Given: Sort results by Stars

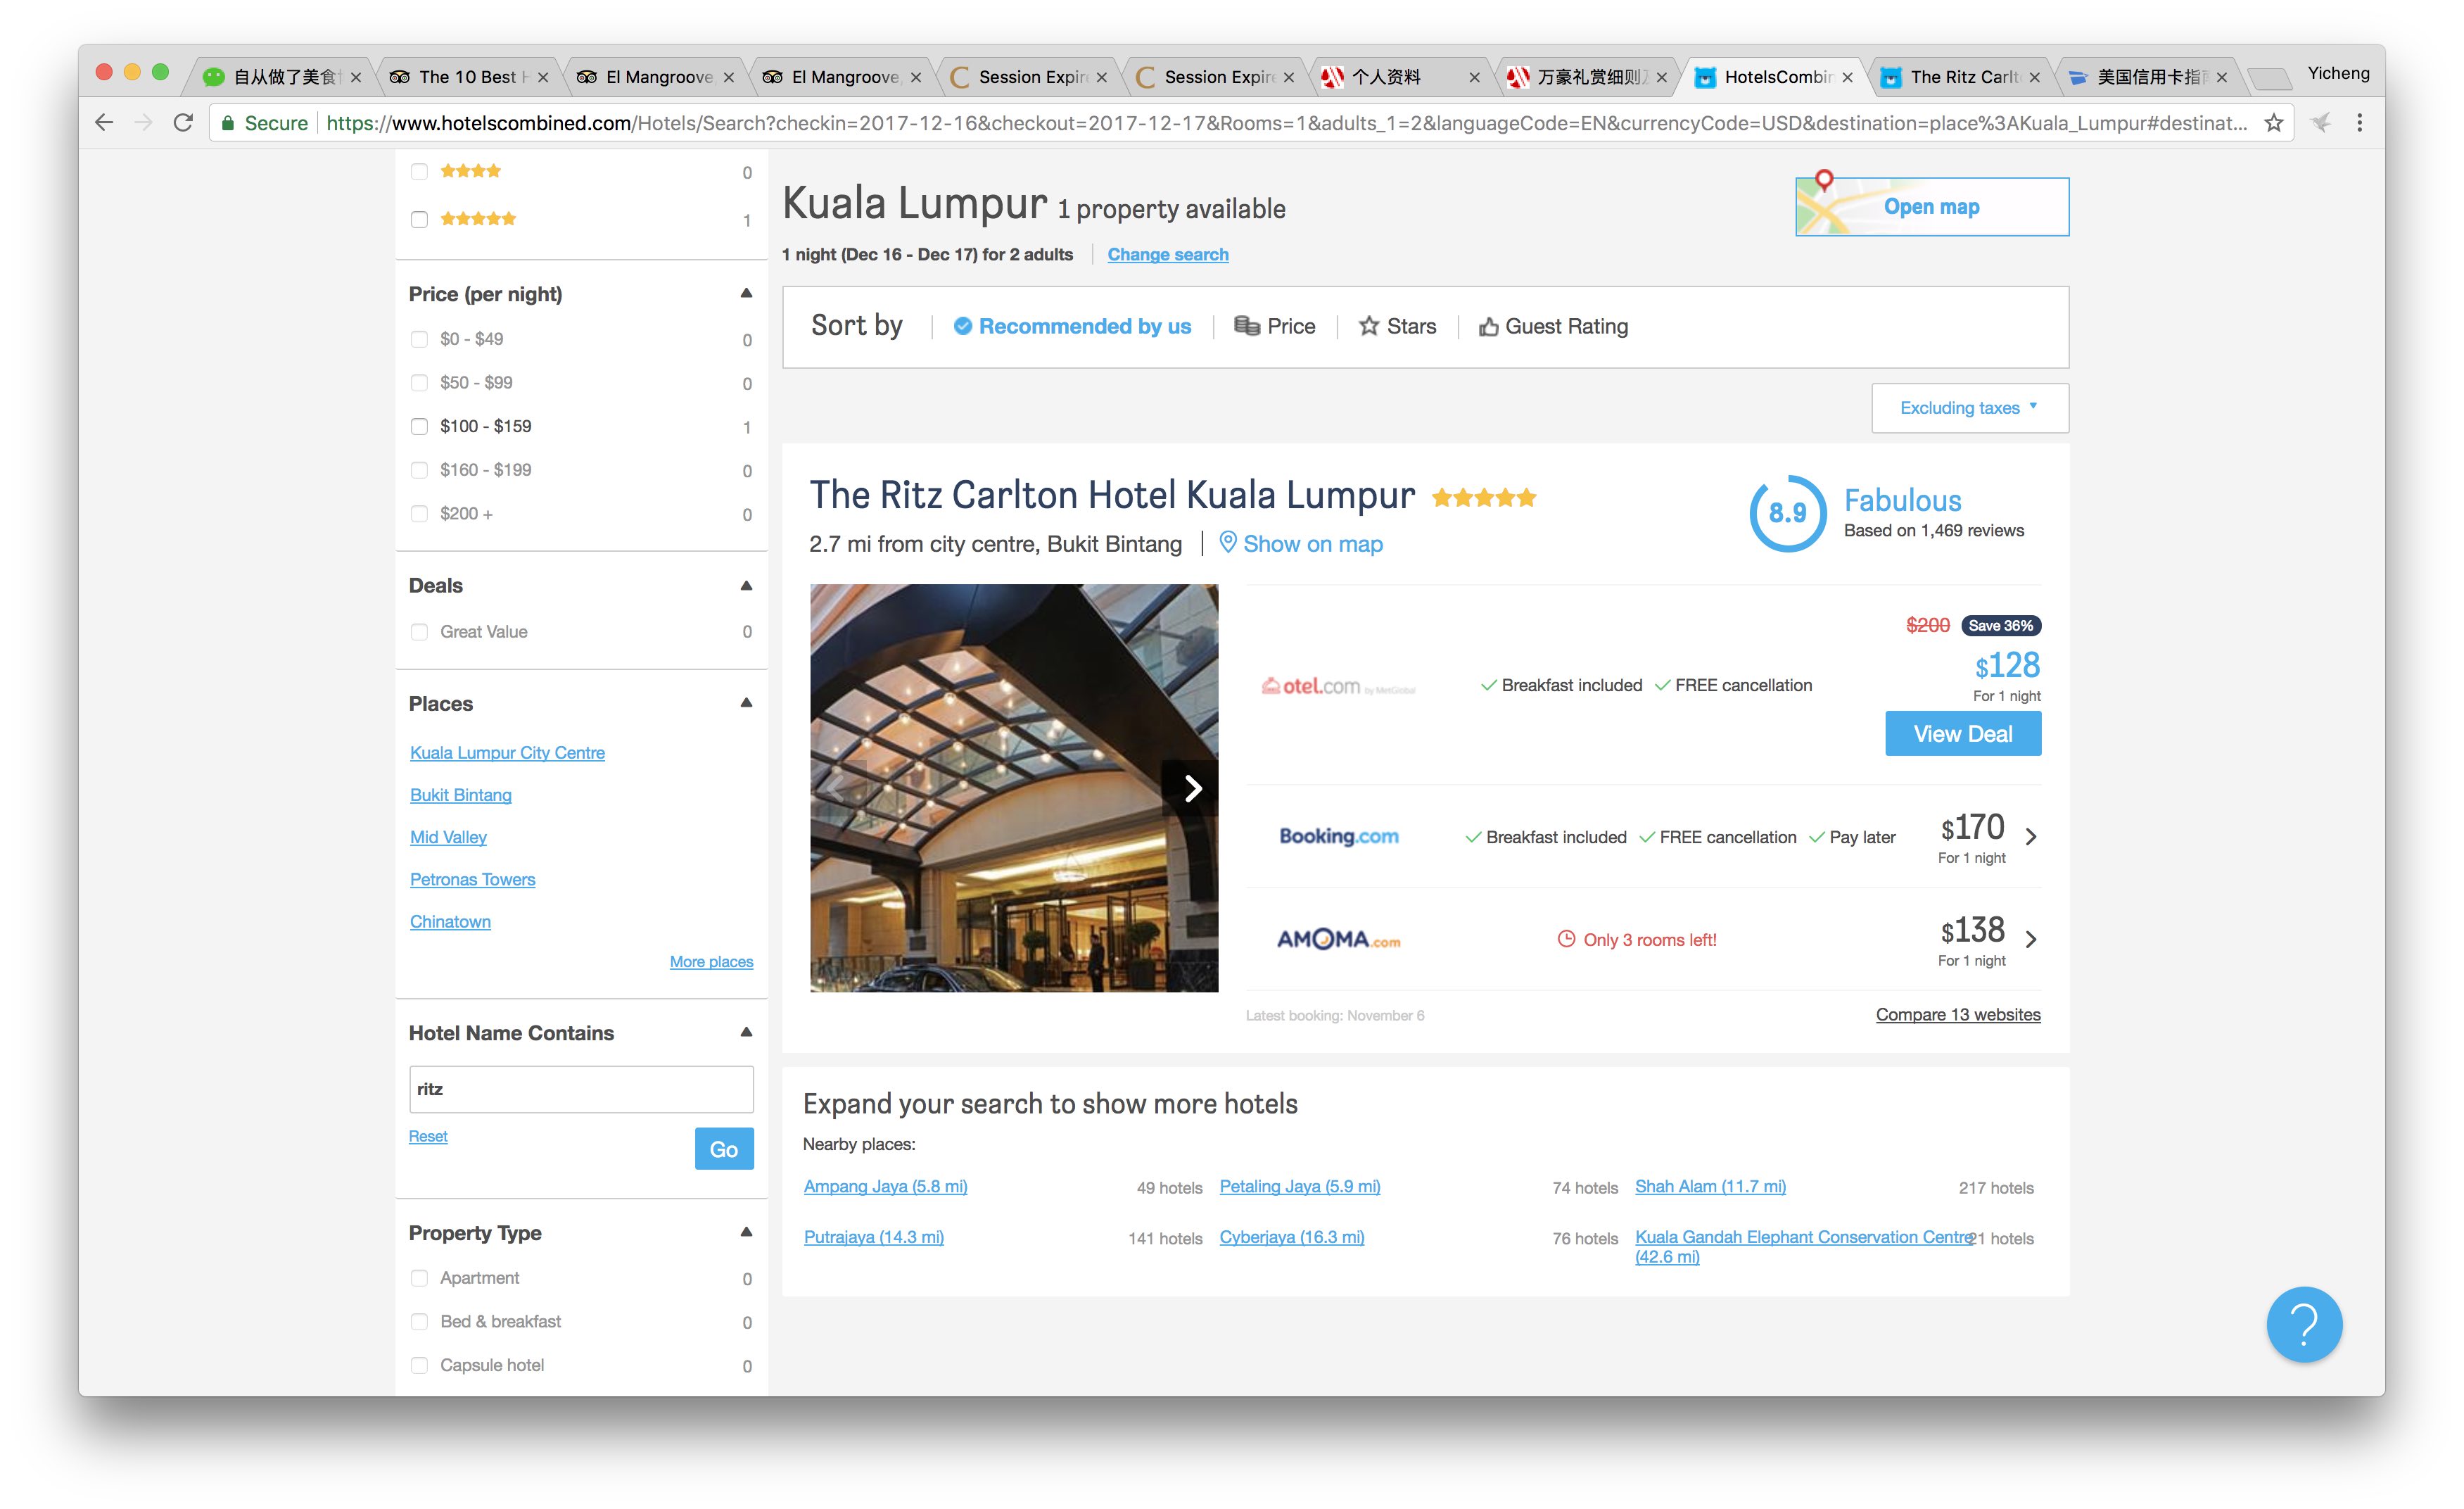Looking at the screenshot, I should point(1397,326).
